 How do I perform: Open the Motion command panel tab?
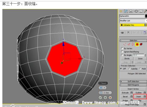[x=136, y=11]
